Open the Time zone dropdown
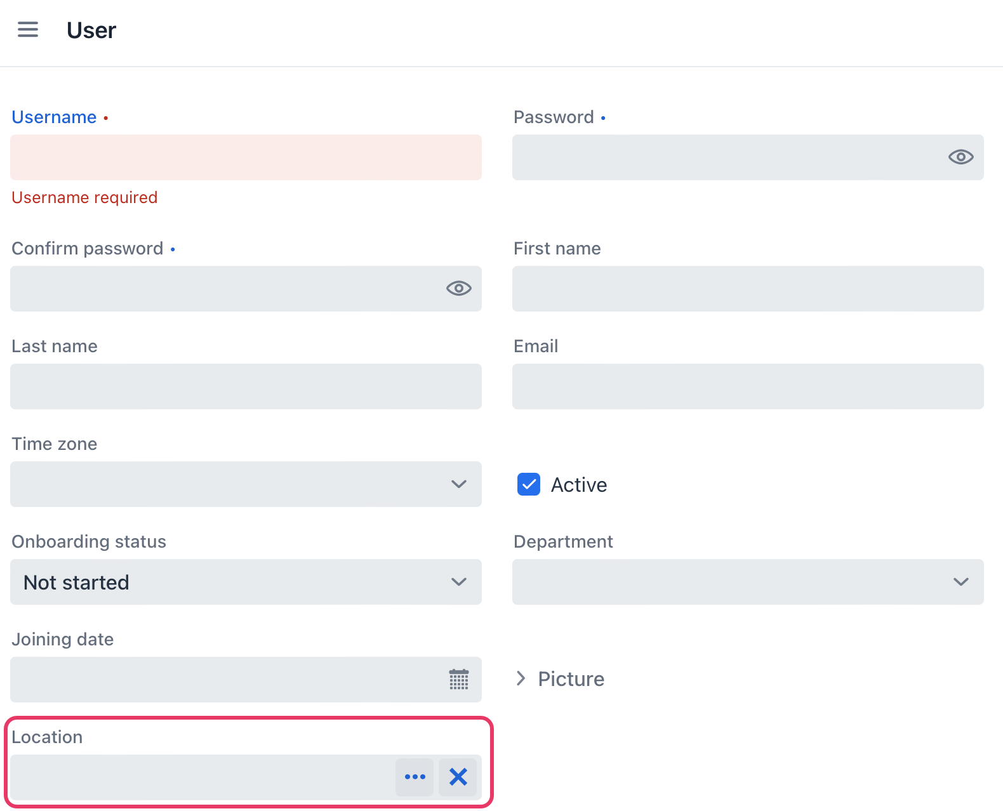1003x811 pixels. click(246, 484)
